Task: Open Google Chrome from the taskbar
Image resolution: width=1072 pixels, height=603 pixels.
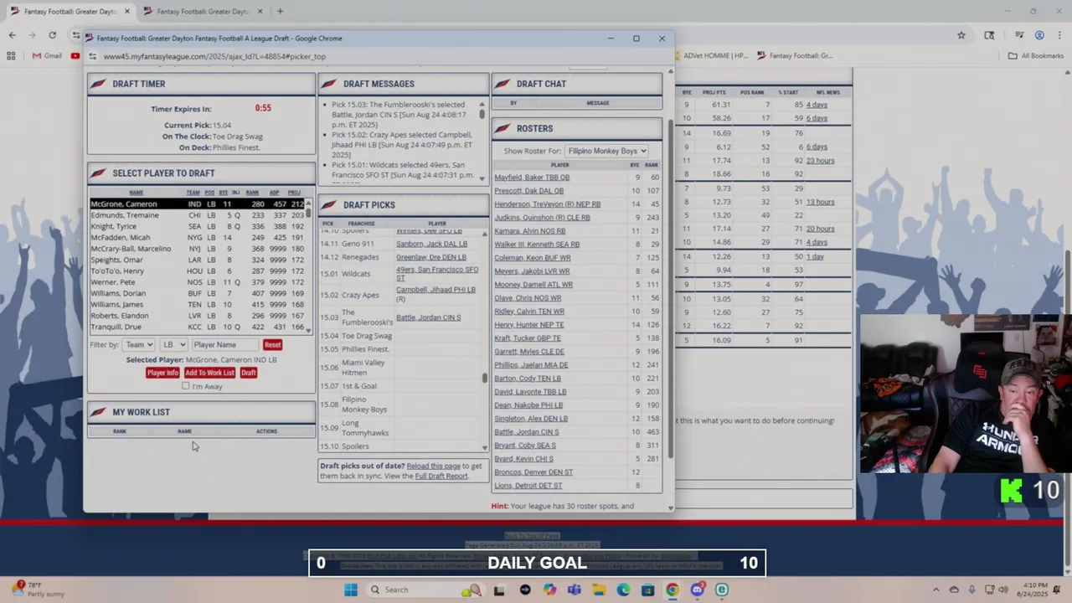Action: [x=672, y=590]
